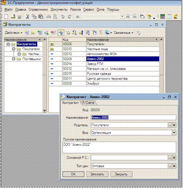Click the Наименование input field

134,117
